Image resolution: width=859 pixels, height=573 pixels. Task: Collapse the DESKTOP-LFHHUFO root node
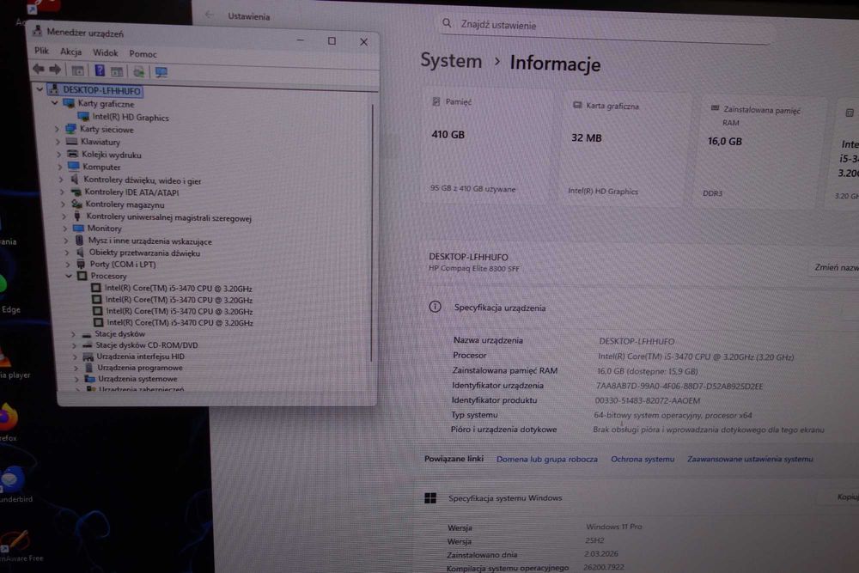point(40,88)
